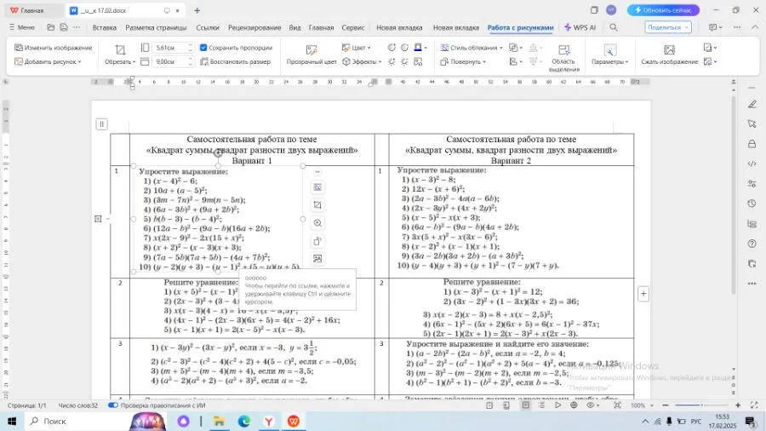Open the Рецензирование ribbon tab
766x431 pixels.
coord(254,27)
